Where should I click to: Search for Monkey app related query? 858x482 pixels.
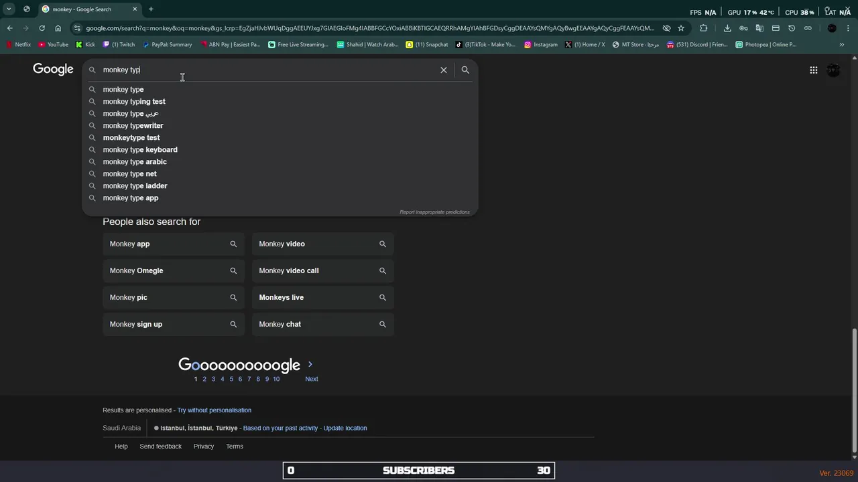[x=174, y=244]
